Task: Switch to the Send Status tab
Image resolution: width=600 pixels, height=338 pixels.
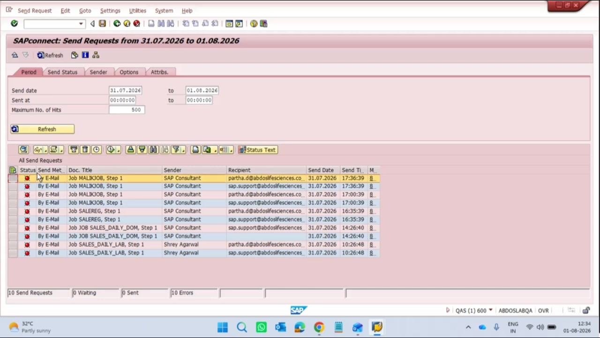Action: 62,72
